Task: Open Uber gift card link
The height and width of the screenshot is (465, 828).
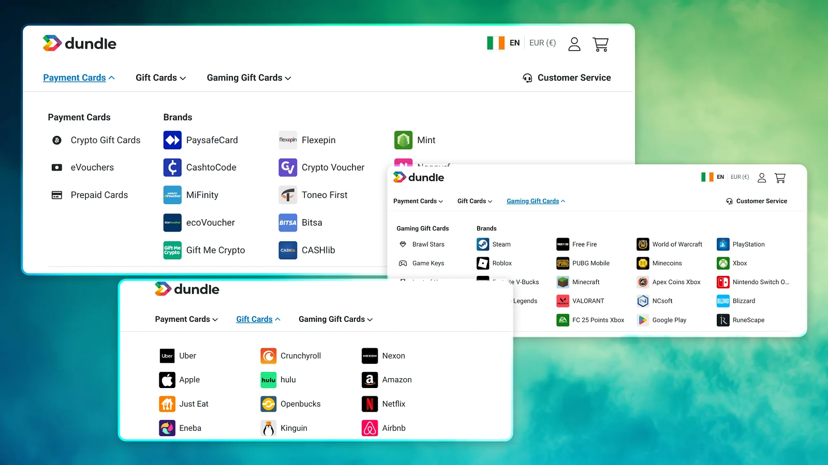Action: [x=178, y=355]
